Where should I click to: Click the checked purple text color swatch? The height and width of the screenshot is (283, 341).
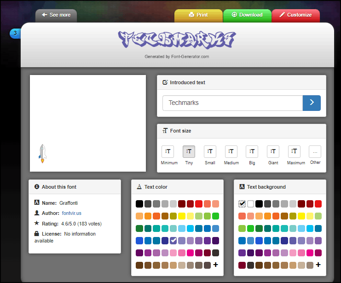point(173,241)
